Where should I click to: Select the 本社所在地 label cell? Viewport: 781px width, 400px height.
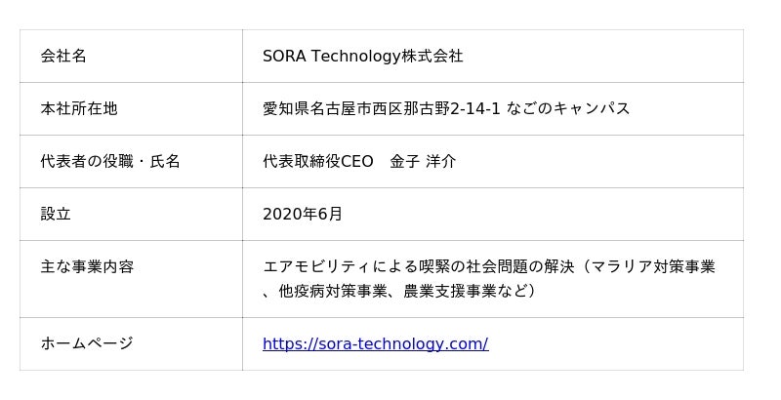tap(79, 108)
